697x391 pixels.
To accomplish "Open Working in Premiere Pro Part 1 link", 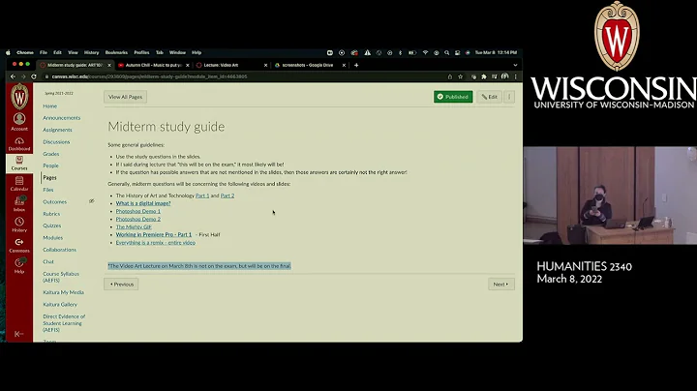I will point(154,234).
